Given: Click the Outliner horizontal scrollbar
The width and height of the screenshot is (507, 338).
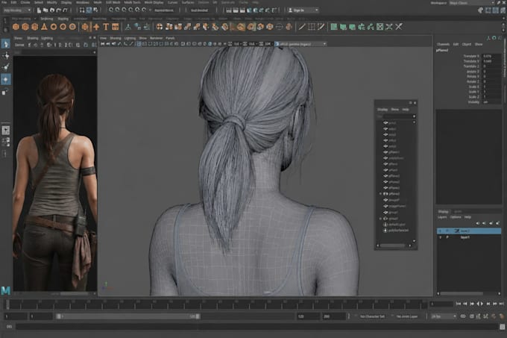Looking at the screenshot, I should pos(392,245).
